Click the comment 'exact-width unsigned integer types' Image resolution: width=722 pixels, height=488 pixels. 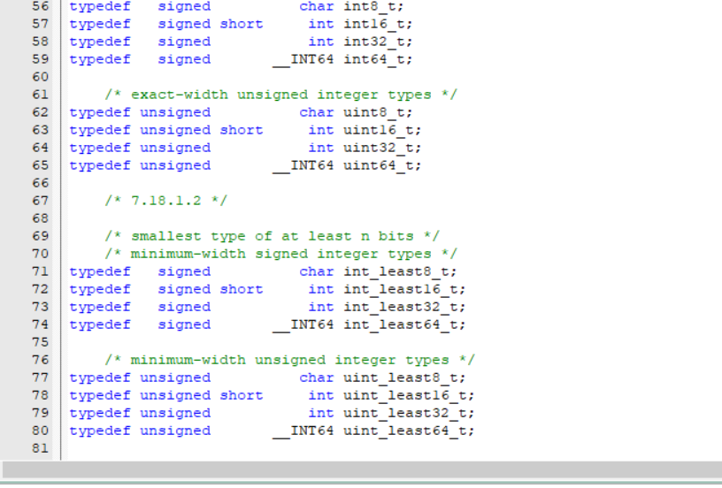[280, 95]
